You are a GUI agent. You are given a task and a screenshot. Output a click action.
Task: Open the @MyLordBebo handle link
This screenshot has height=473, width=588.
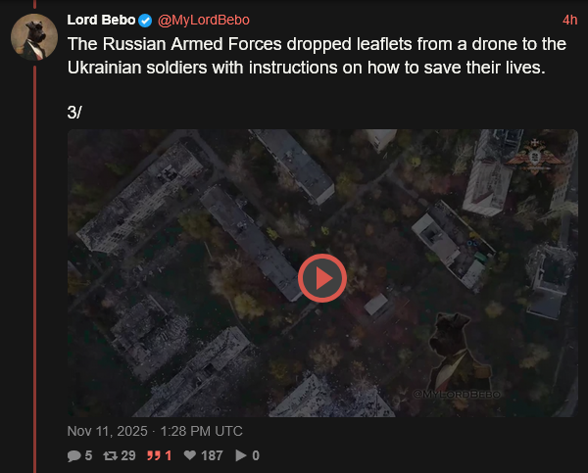tap(204, 21)
